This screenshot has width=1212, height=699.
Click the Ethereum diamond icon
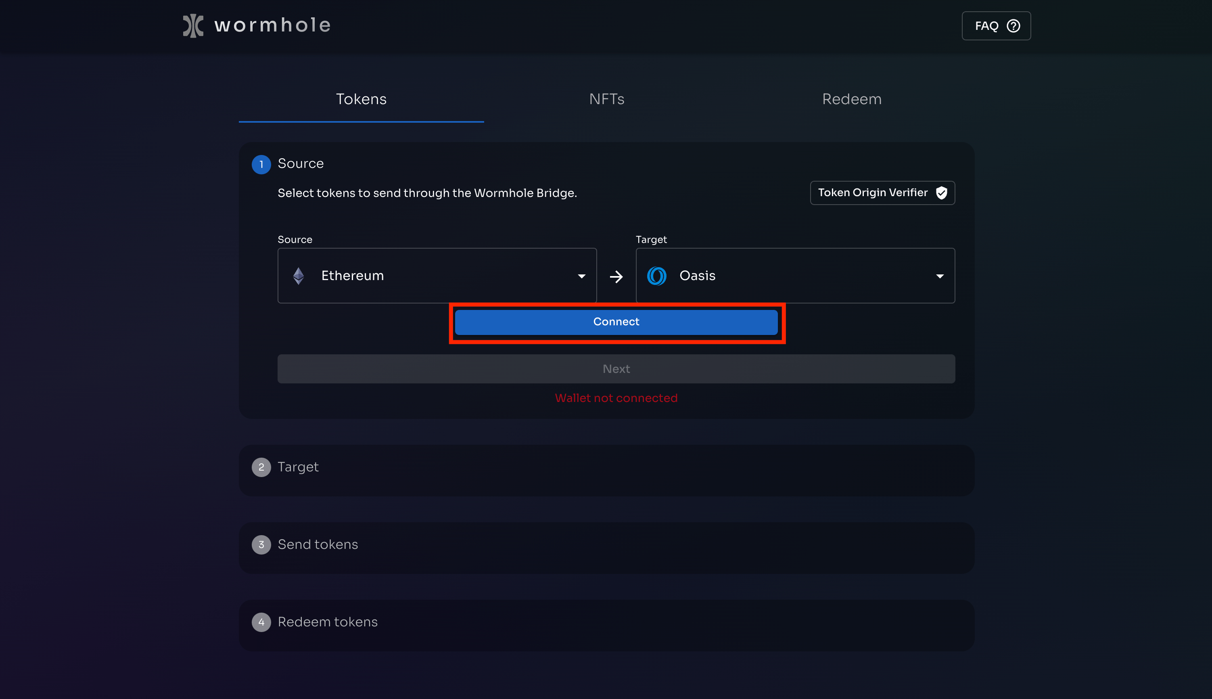[x=299, y=276]
